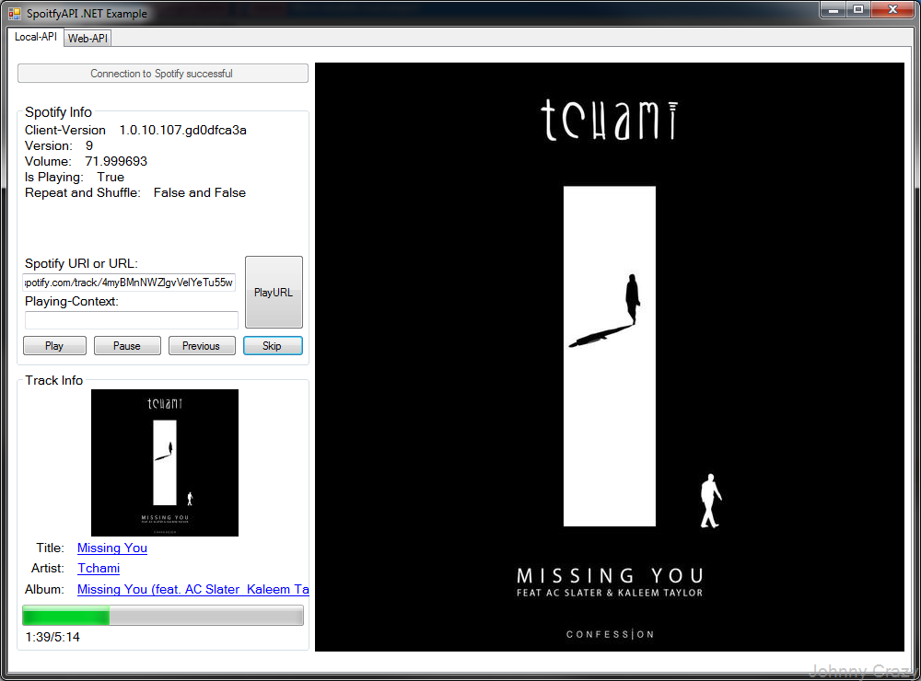
Task: Click the small album art thumbnail
Action: tap(165, 463)
